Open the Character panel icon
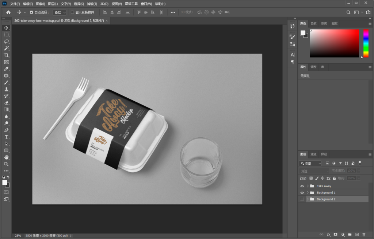 tap(293, 55)
